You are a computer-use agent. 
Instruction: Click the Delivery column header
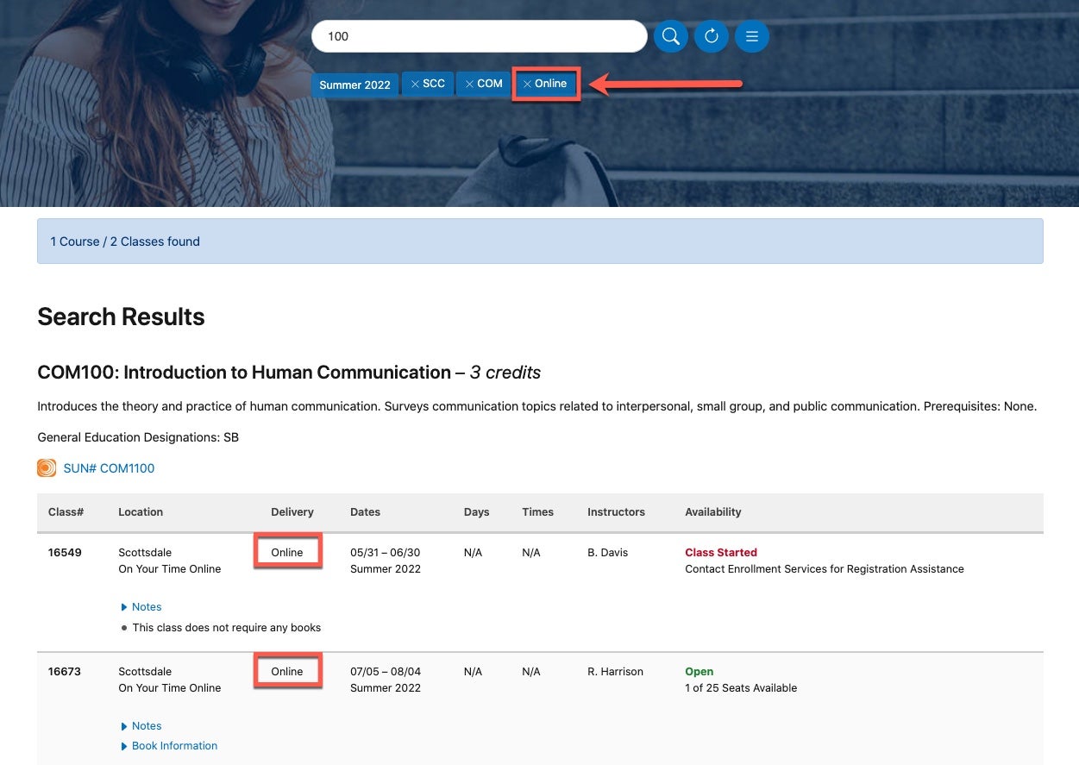pos(292,512)
